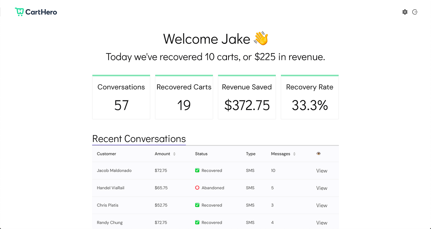Viewport: 431px width, 229px height.
Task: Click the logout icon in header
Action: click(415, 12)
